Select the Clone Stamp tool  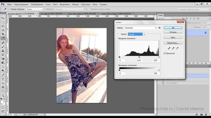[3, 50]
